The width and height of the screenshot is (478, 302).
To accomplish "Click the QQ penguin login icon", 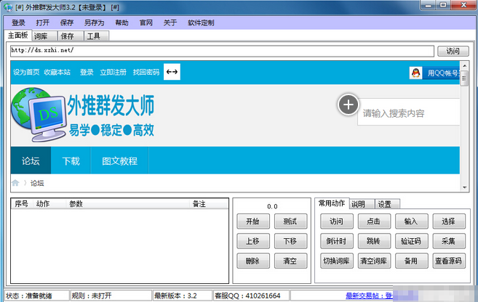I will coord(415,73).
